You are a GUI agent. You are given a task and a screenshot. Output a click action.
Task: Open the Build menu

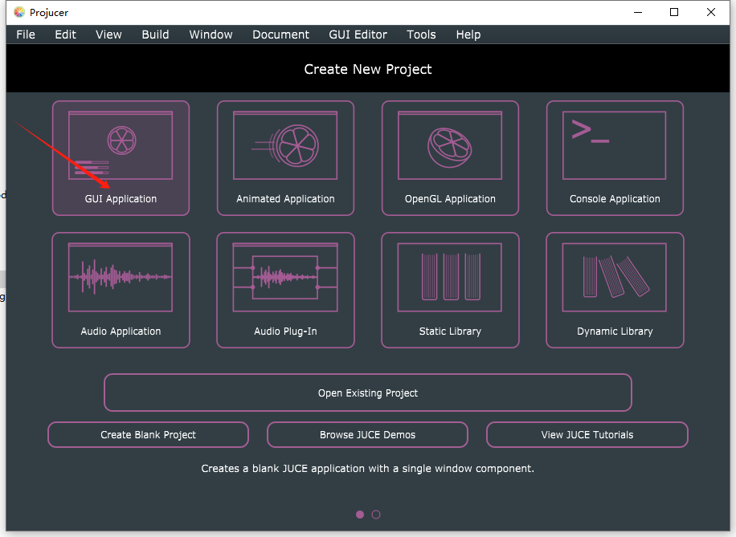155,35
